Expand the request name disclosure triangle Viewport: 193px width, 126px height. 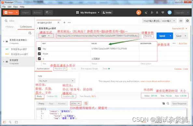[x=37, y=28]
